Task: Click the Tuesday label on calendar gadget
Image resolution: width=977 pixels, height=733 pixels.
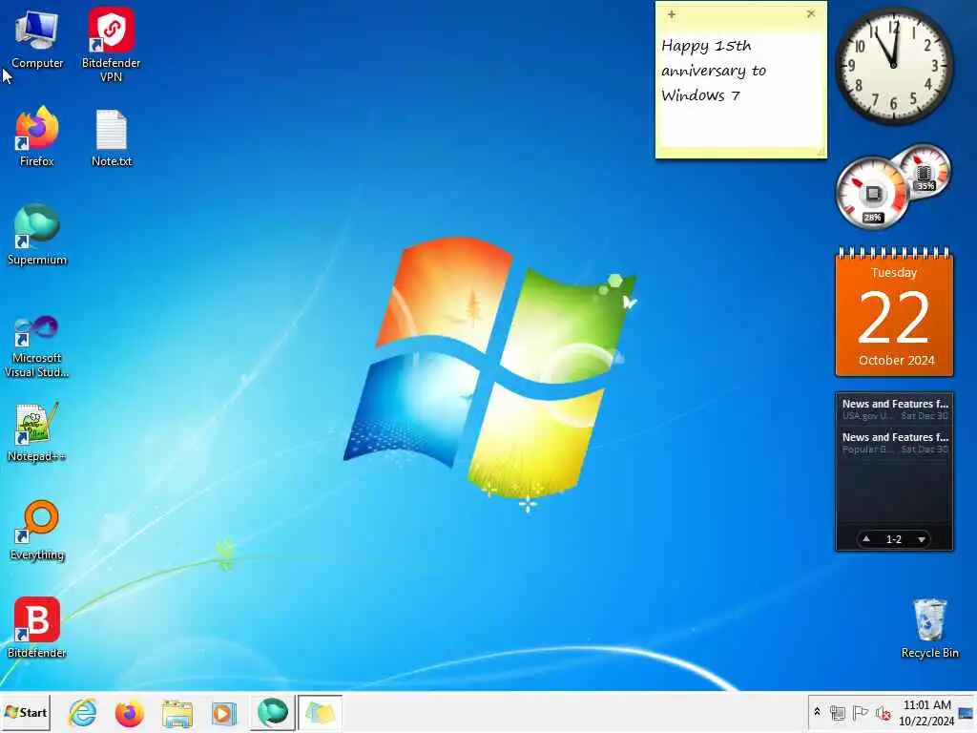Action: click(893, 272)
